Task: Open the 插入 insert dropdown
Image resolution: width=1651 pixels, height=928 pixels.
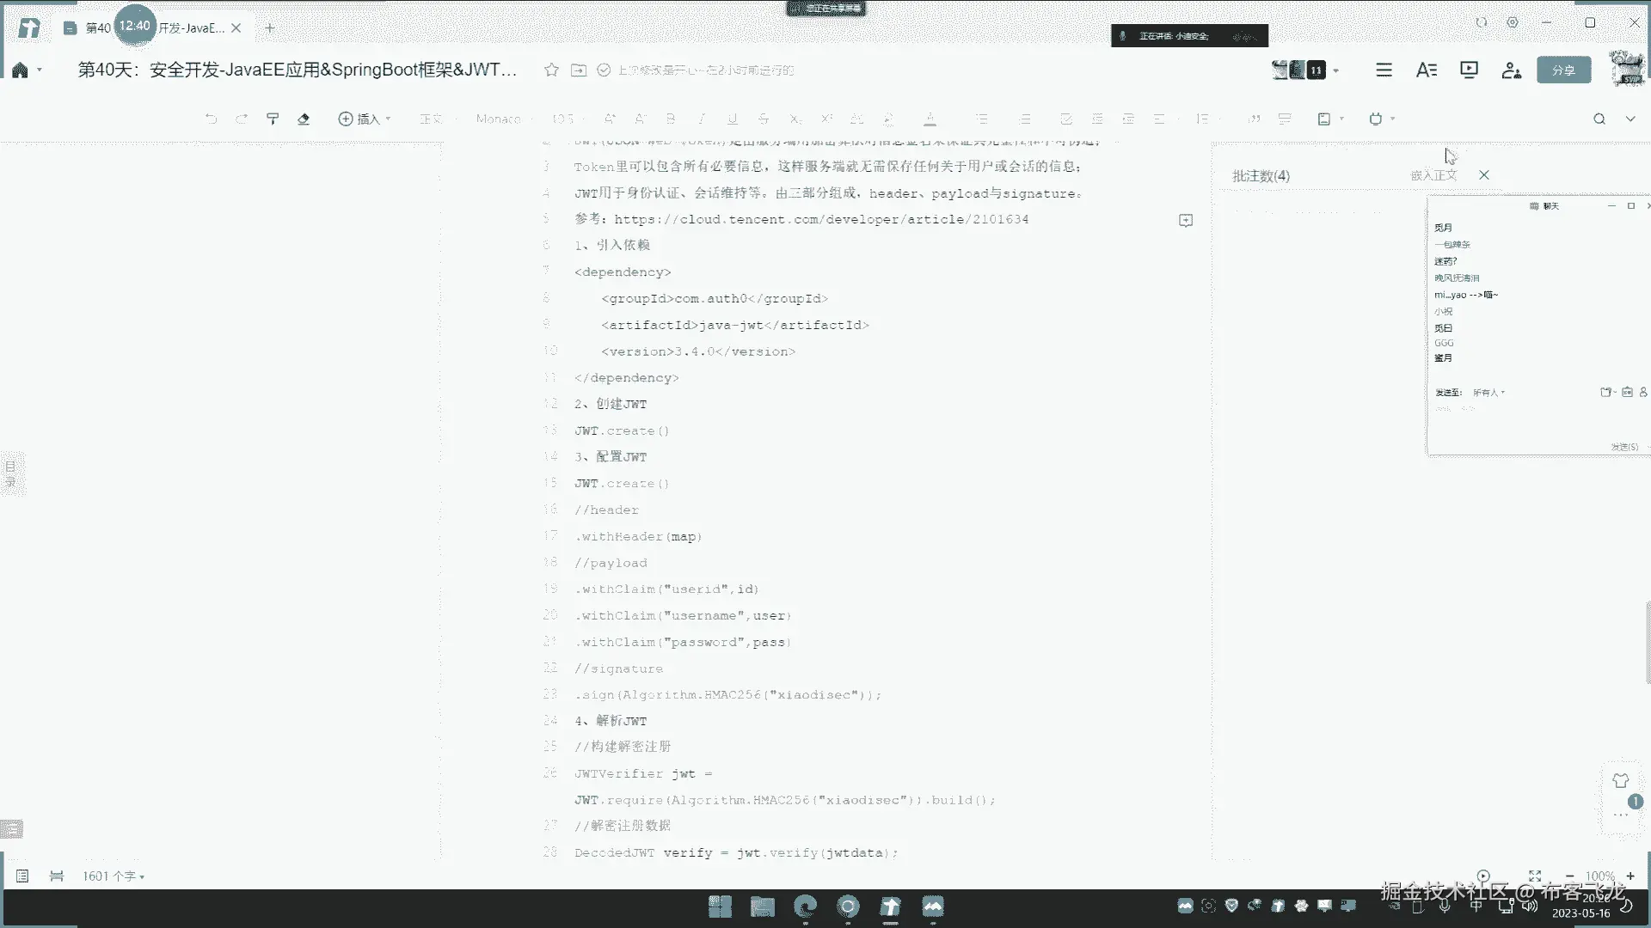Action: point(365,119)
